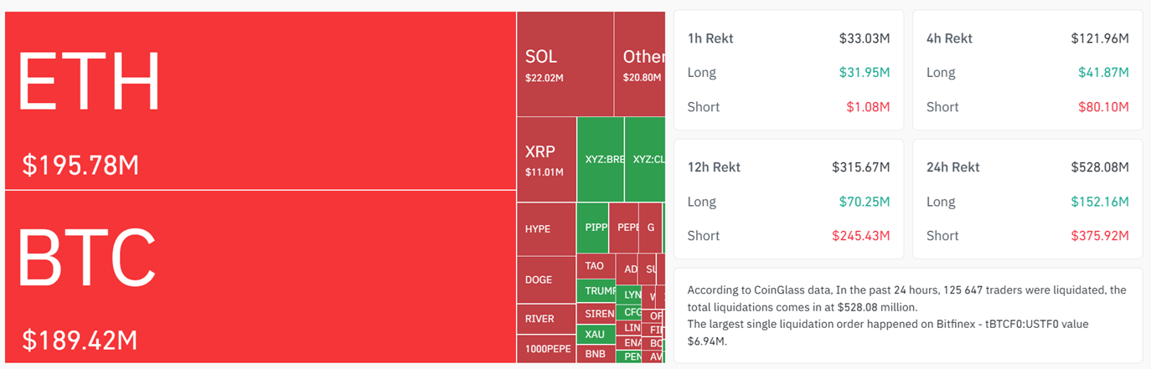Click the ETH liquidation tile
1151x369 pixels.
click(260, 100)
